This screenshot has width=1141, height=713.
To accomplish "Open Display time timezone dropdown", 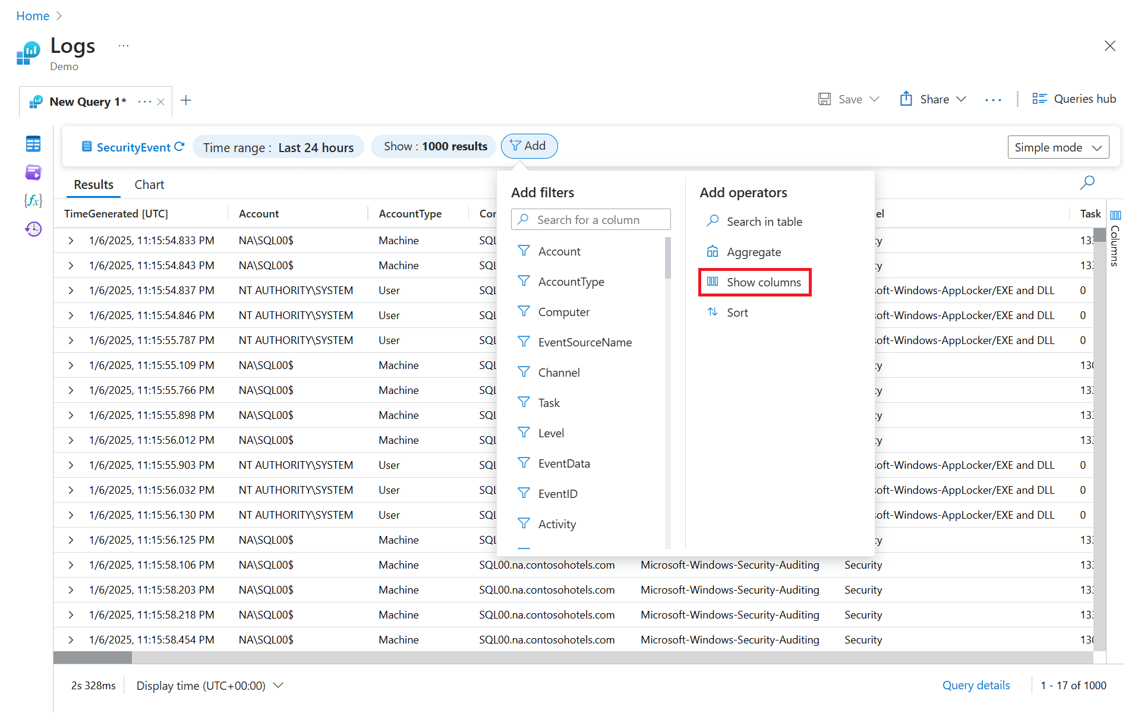I will pyautogui.click(x=210, y=686).
